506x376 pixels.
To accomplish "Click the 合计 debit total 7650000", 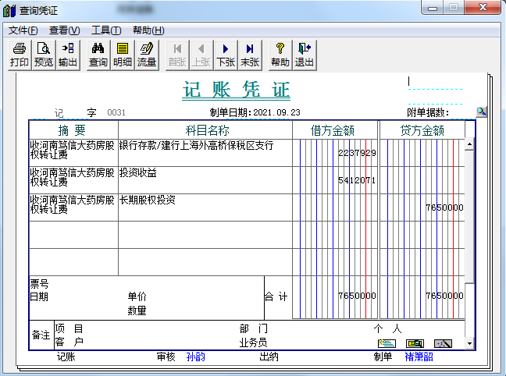I will (357, 296).
